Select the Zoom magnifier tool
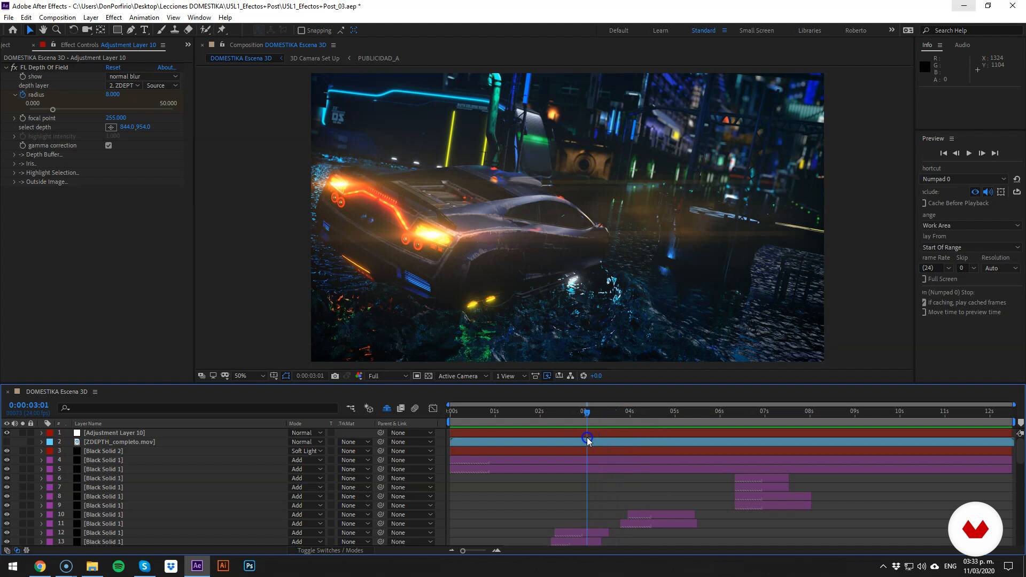Image resolution: width=1026 pixels, height=577 pixels. pyautogui.click(x=57, y=30)
